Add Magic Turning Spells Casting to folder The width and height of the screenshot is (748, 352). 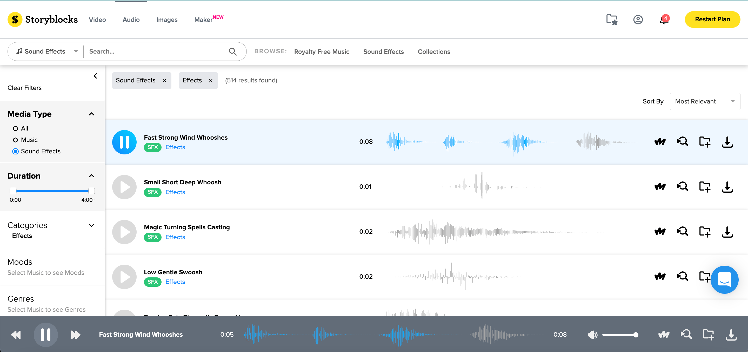(704, 232)
